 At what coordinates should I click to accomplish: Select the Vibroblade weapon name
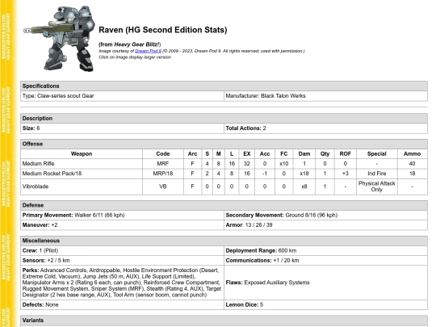tap(36, 187)
